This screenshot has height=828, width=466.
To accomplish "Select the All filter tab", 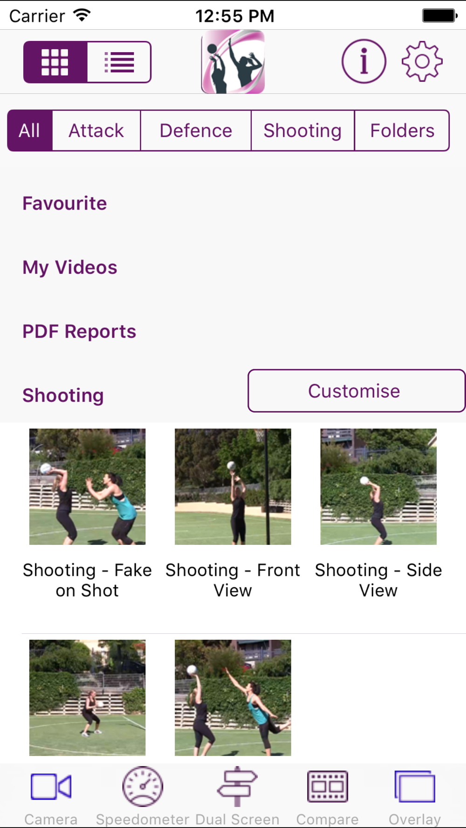I will click(30, 130).
